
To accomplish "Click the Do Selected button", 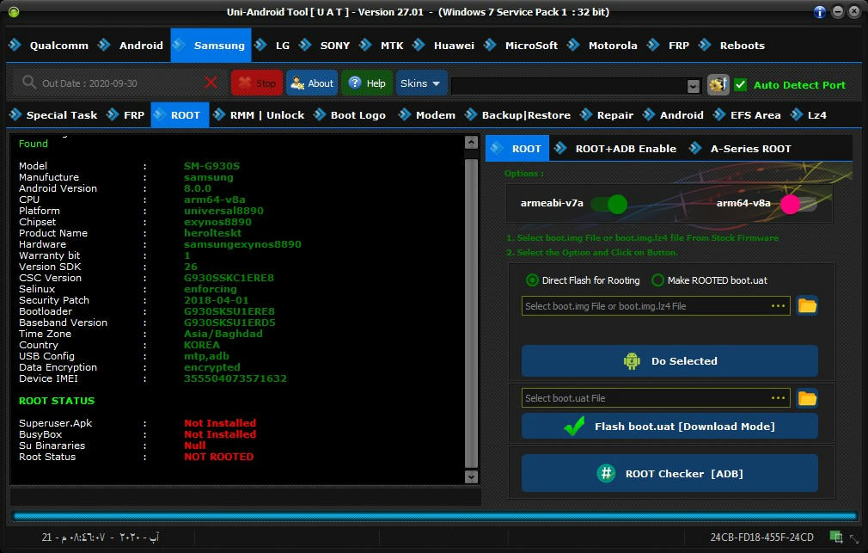I will (669, 361).
